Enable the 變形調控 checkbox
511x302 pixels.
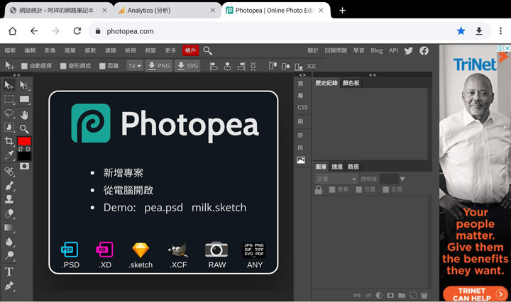[63, 66]
